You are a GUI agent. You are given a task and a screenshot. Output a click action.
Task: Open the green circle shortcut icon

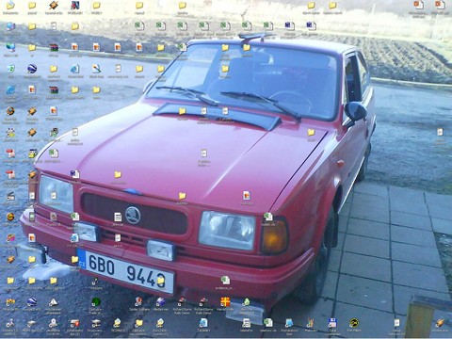[x=96, y=302]
